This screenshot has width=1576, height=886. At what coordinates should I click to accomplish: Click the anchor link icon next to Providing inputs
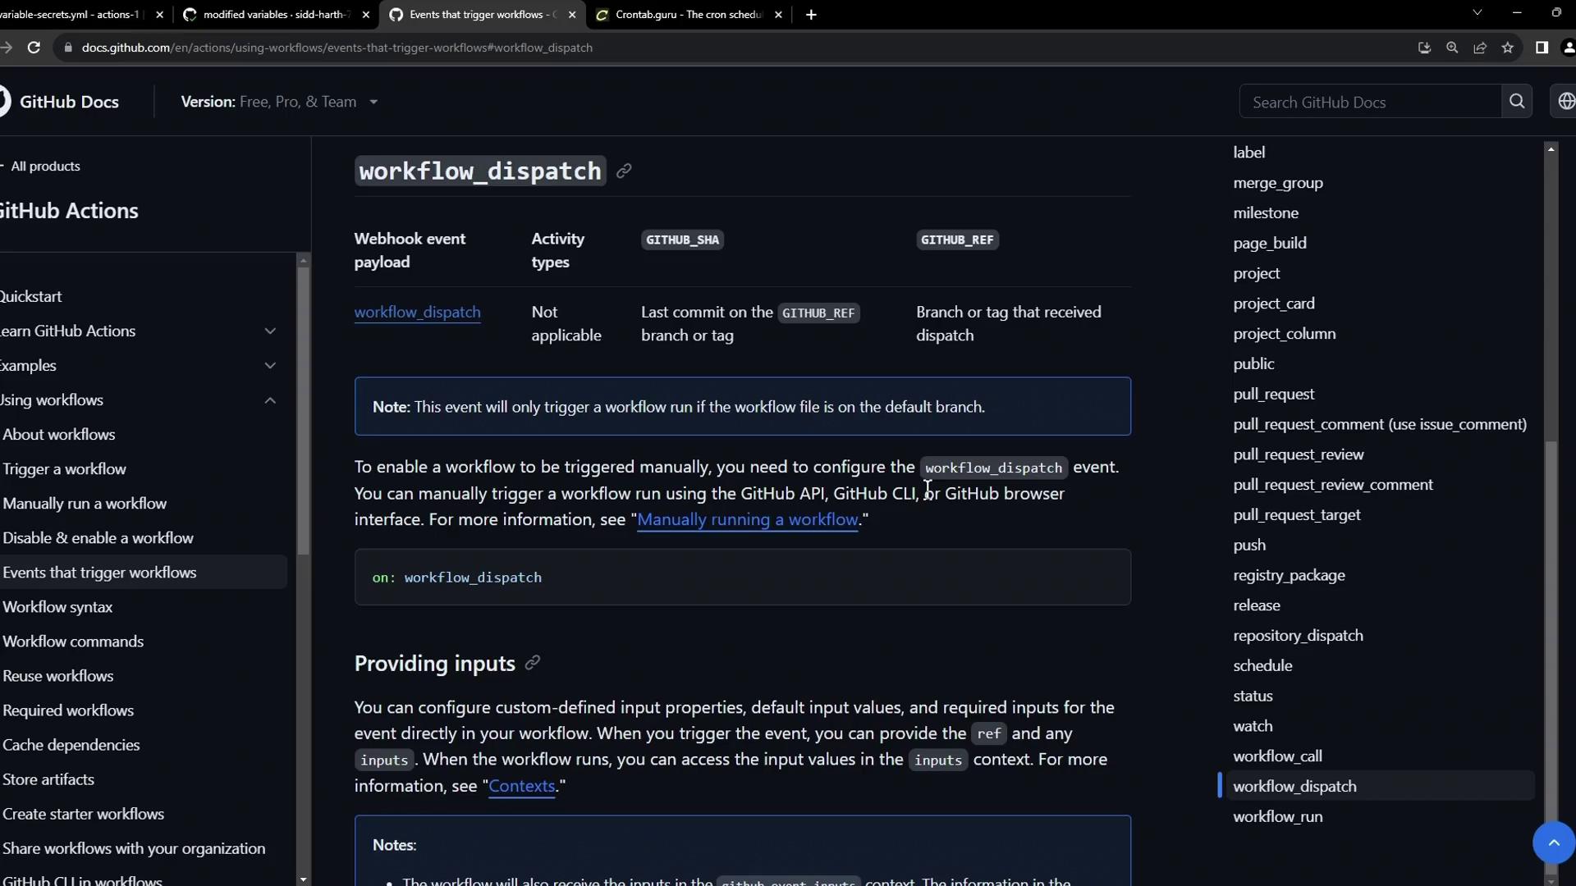point(532,663)
